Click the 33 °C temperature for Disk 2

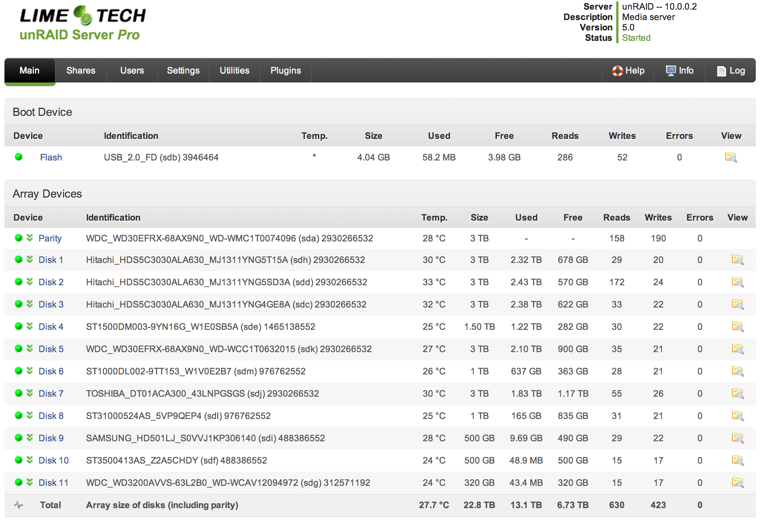[434, 282]
